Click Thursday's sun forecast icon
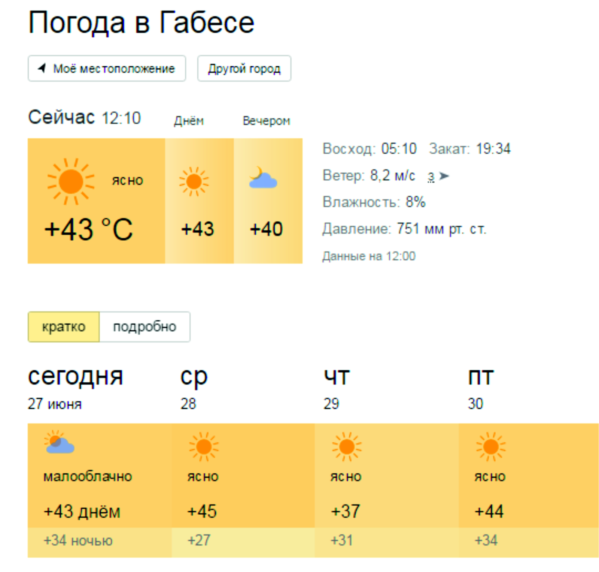Screen dimensions: 599x572 click(x=347, y=446)
